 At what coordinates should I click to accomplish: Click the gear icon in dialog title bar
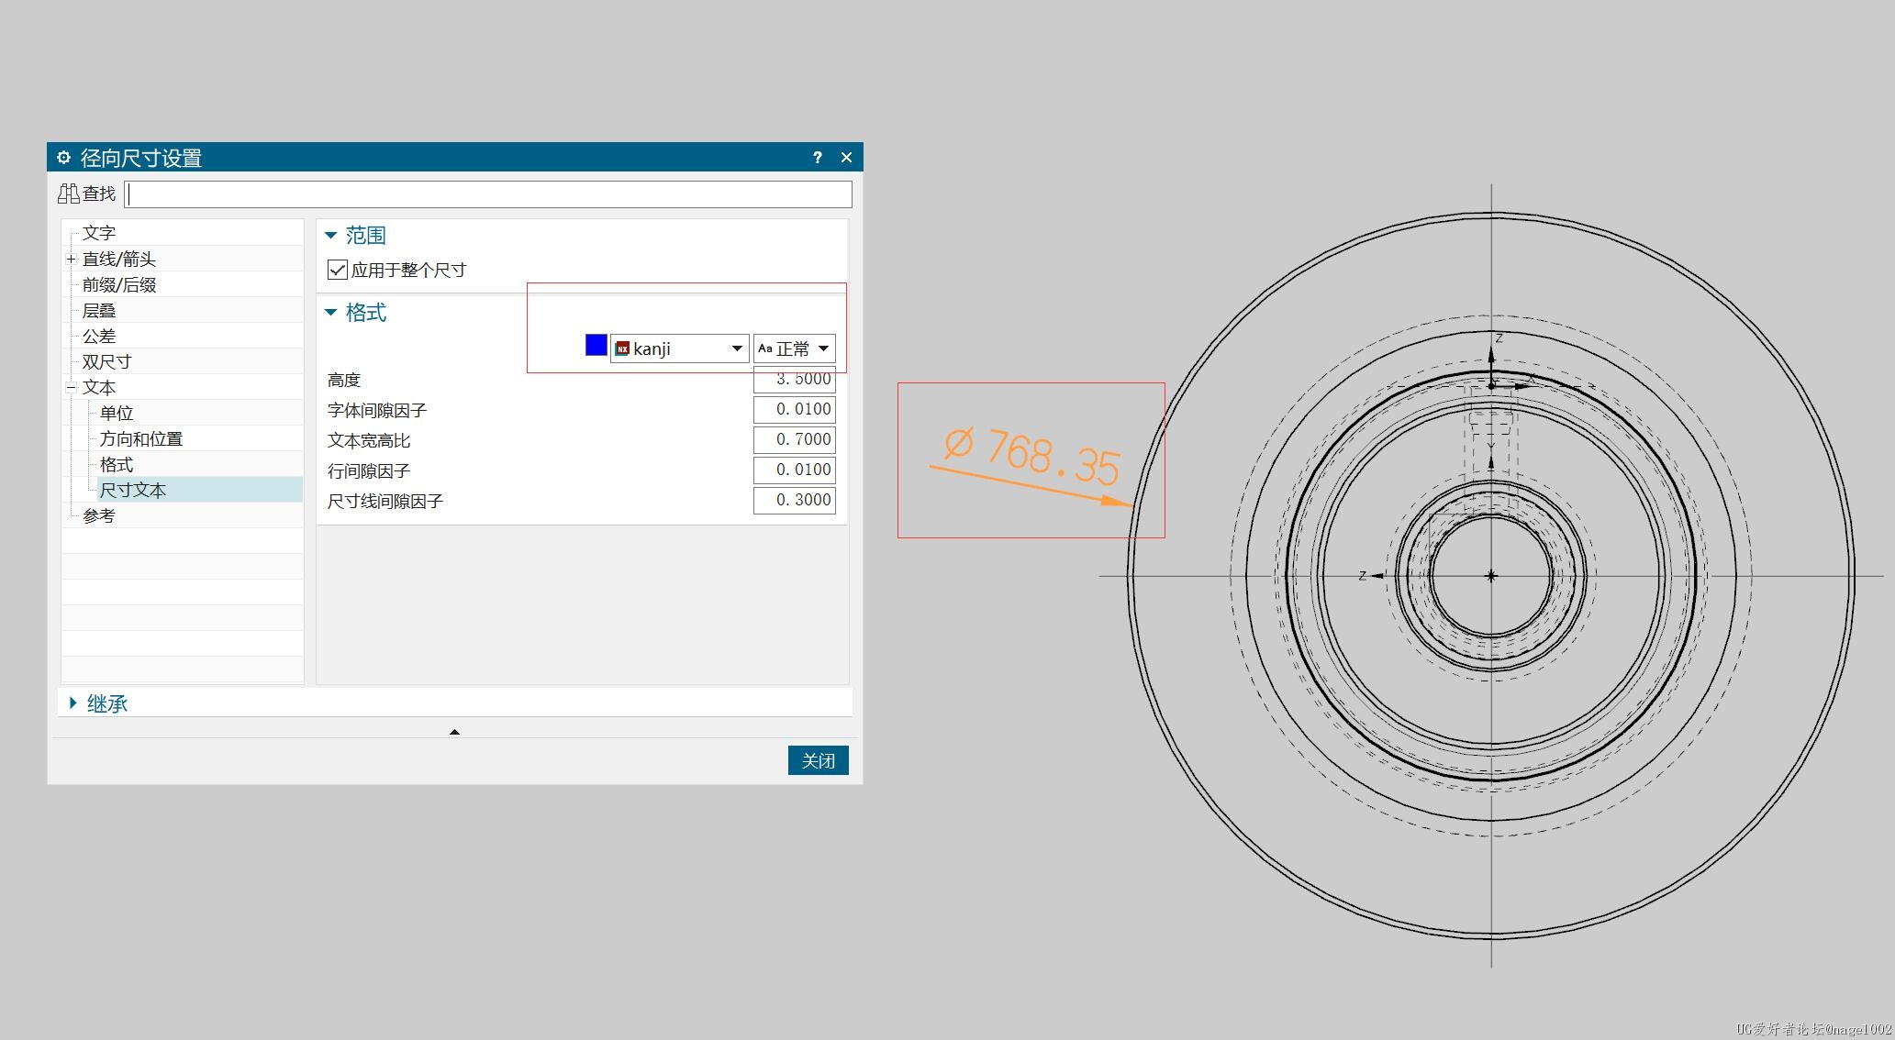63,158
